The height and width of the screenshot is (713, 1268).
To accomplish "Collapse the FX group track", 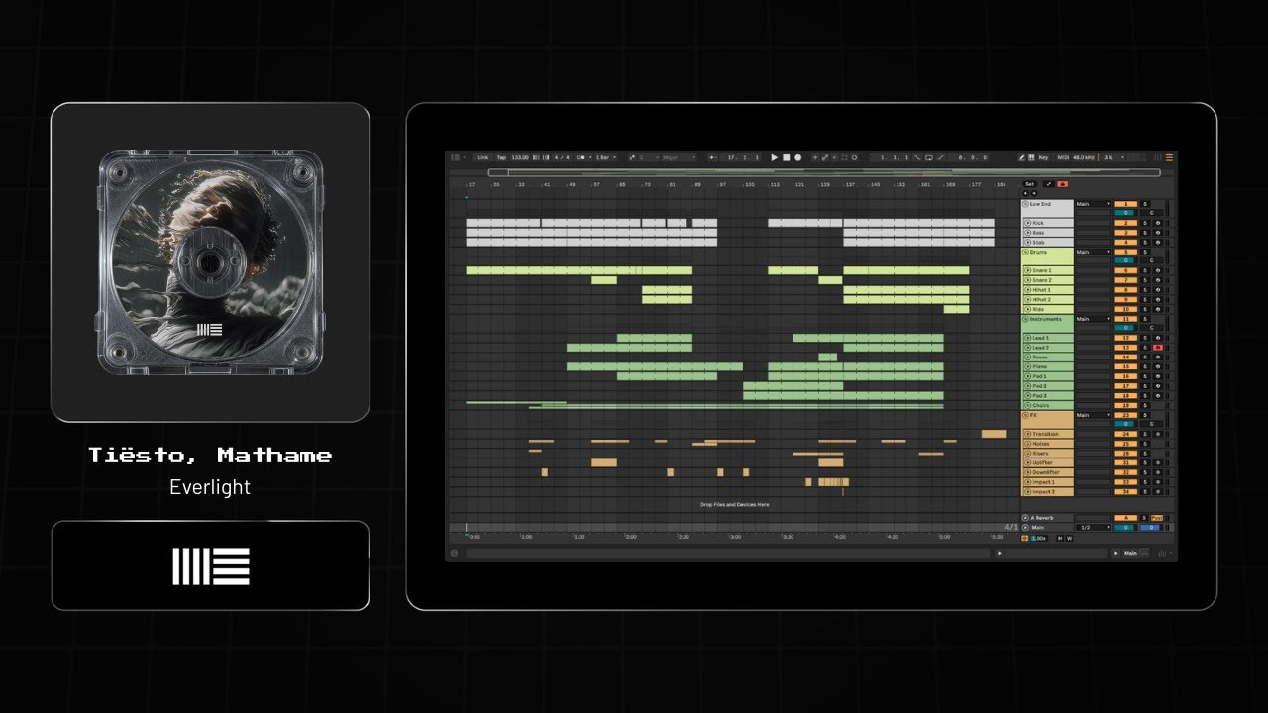I will click(1025, 415).
